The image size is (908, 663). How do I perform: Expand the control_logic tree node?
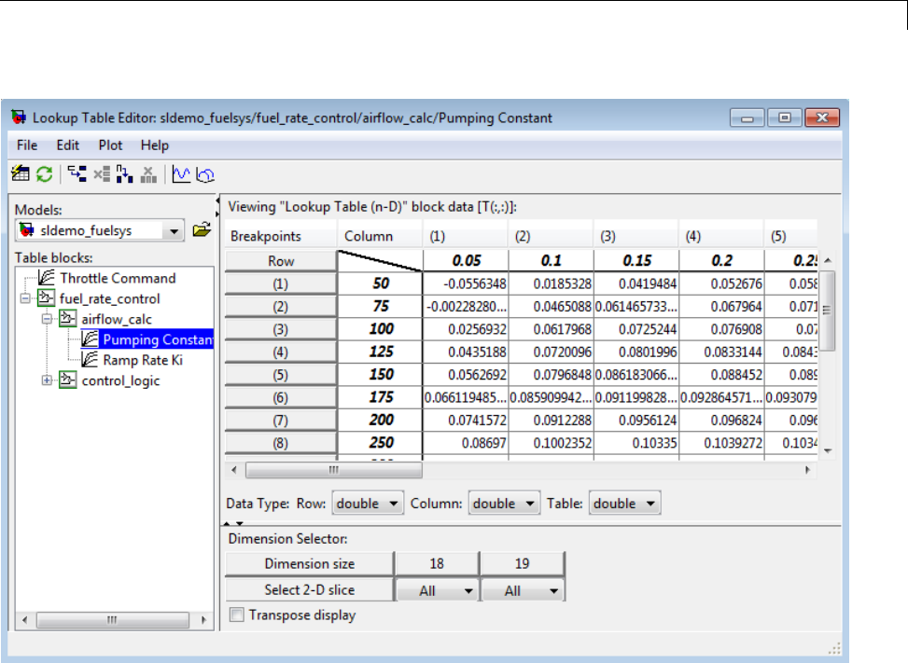[48, 380]
